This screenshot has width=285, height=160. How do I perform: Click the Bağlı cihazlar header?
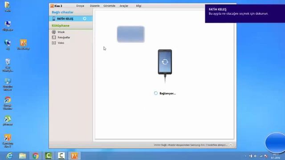pyautogui.click(x=62, y=12)
